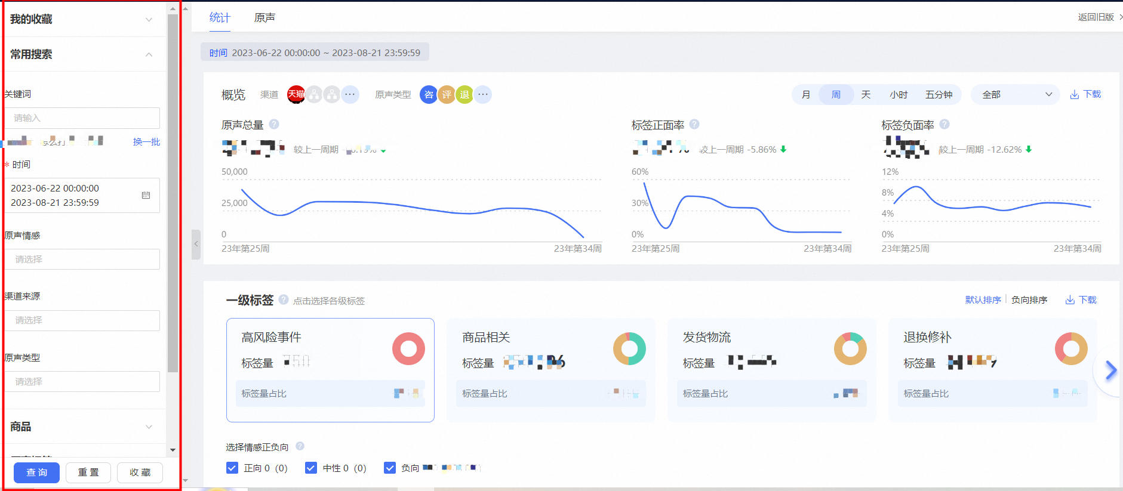Click the third grey channel icon

332,94
